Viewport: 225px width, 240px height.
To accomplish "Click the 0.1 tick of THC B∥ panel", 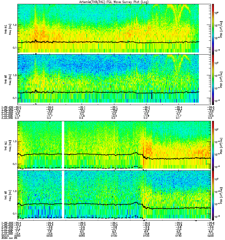I will click(15, 214).
